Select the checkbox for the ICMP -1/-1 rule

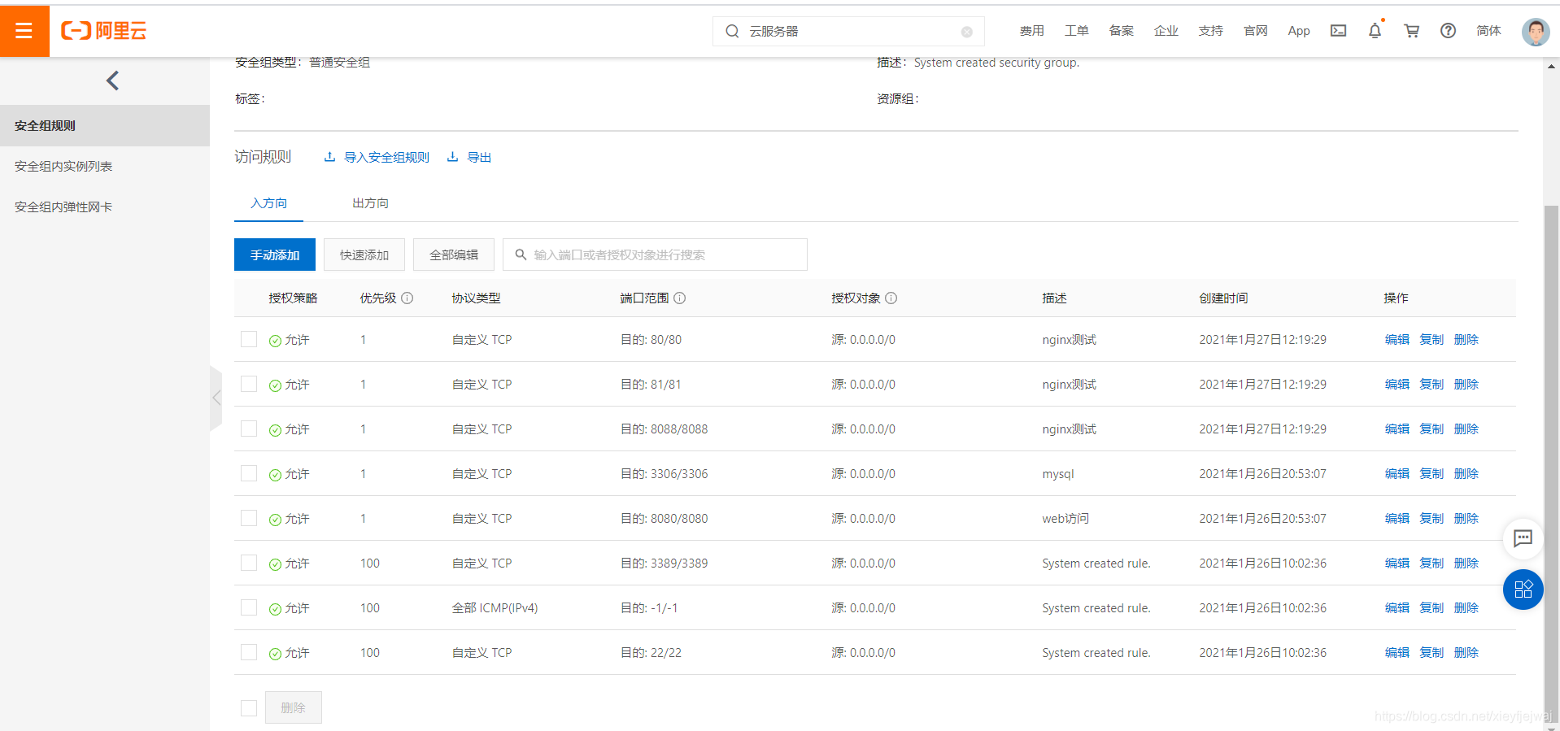point(249,607)
